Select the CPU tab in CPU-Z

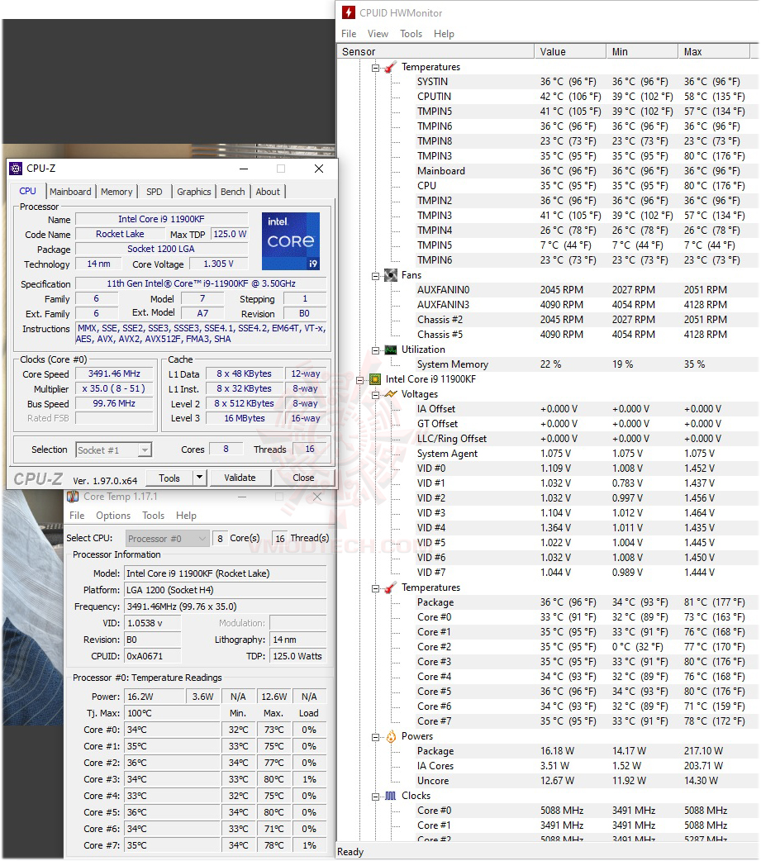(x=27, y=191)
